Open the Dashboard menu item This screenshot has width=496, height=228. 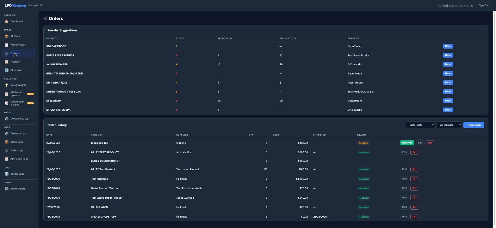click(19, 21)
